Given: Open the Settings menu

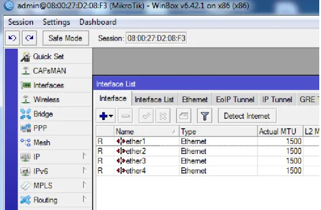Looking at the screenshot, I should [56, 22].
